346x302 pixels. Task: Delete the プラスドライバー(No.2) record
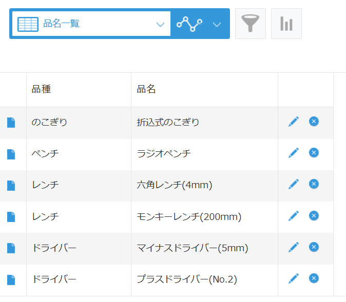pos(314,278)
